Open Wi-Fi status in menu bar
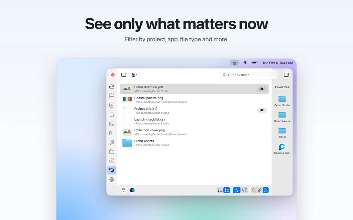The image size is (353, 220). (x=245, y=63)
